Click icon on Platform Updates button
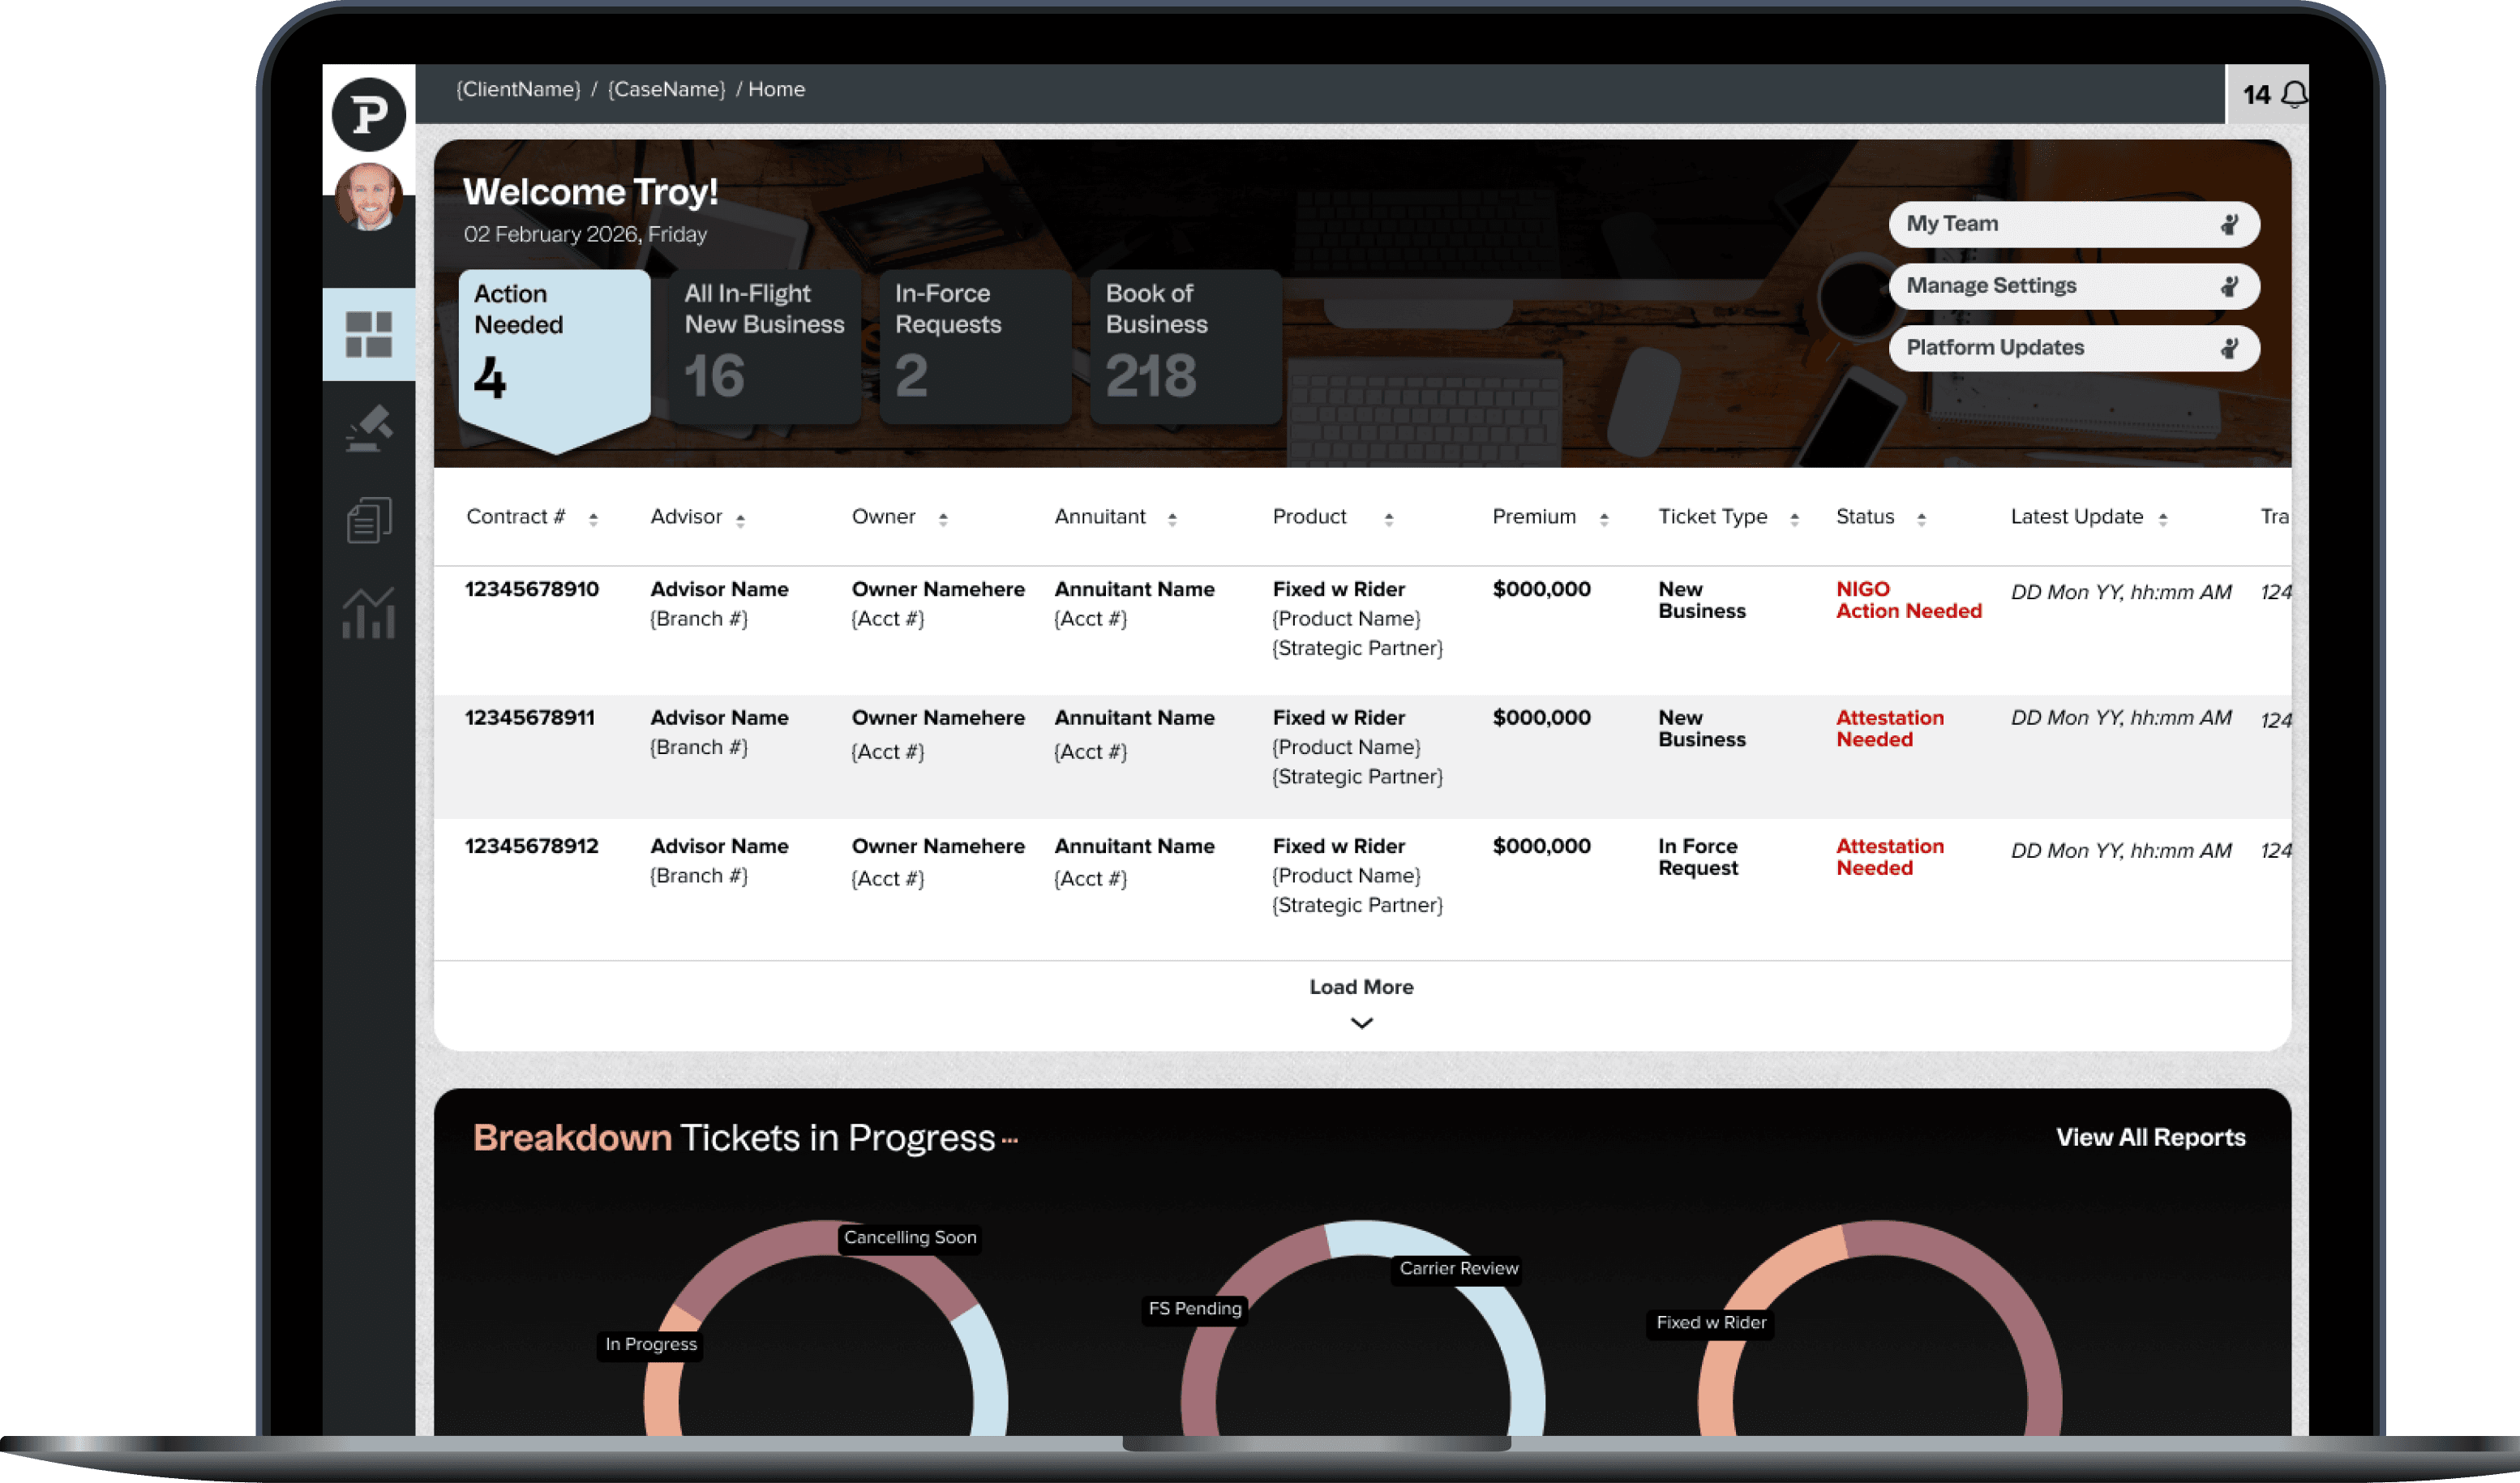Screen dimensions: 2520x1483 2229,348
